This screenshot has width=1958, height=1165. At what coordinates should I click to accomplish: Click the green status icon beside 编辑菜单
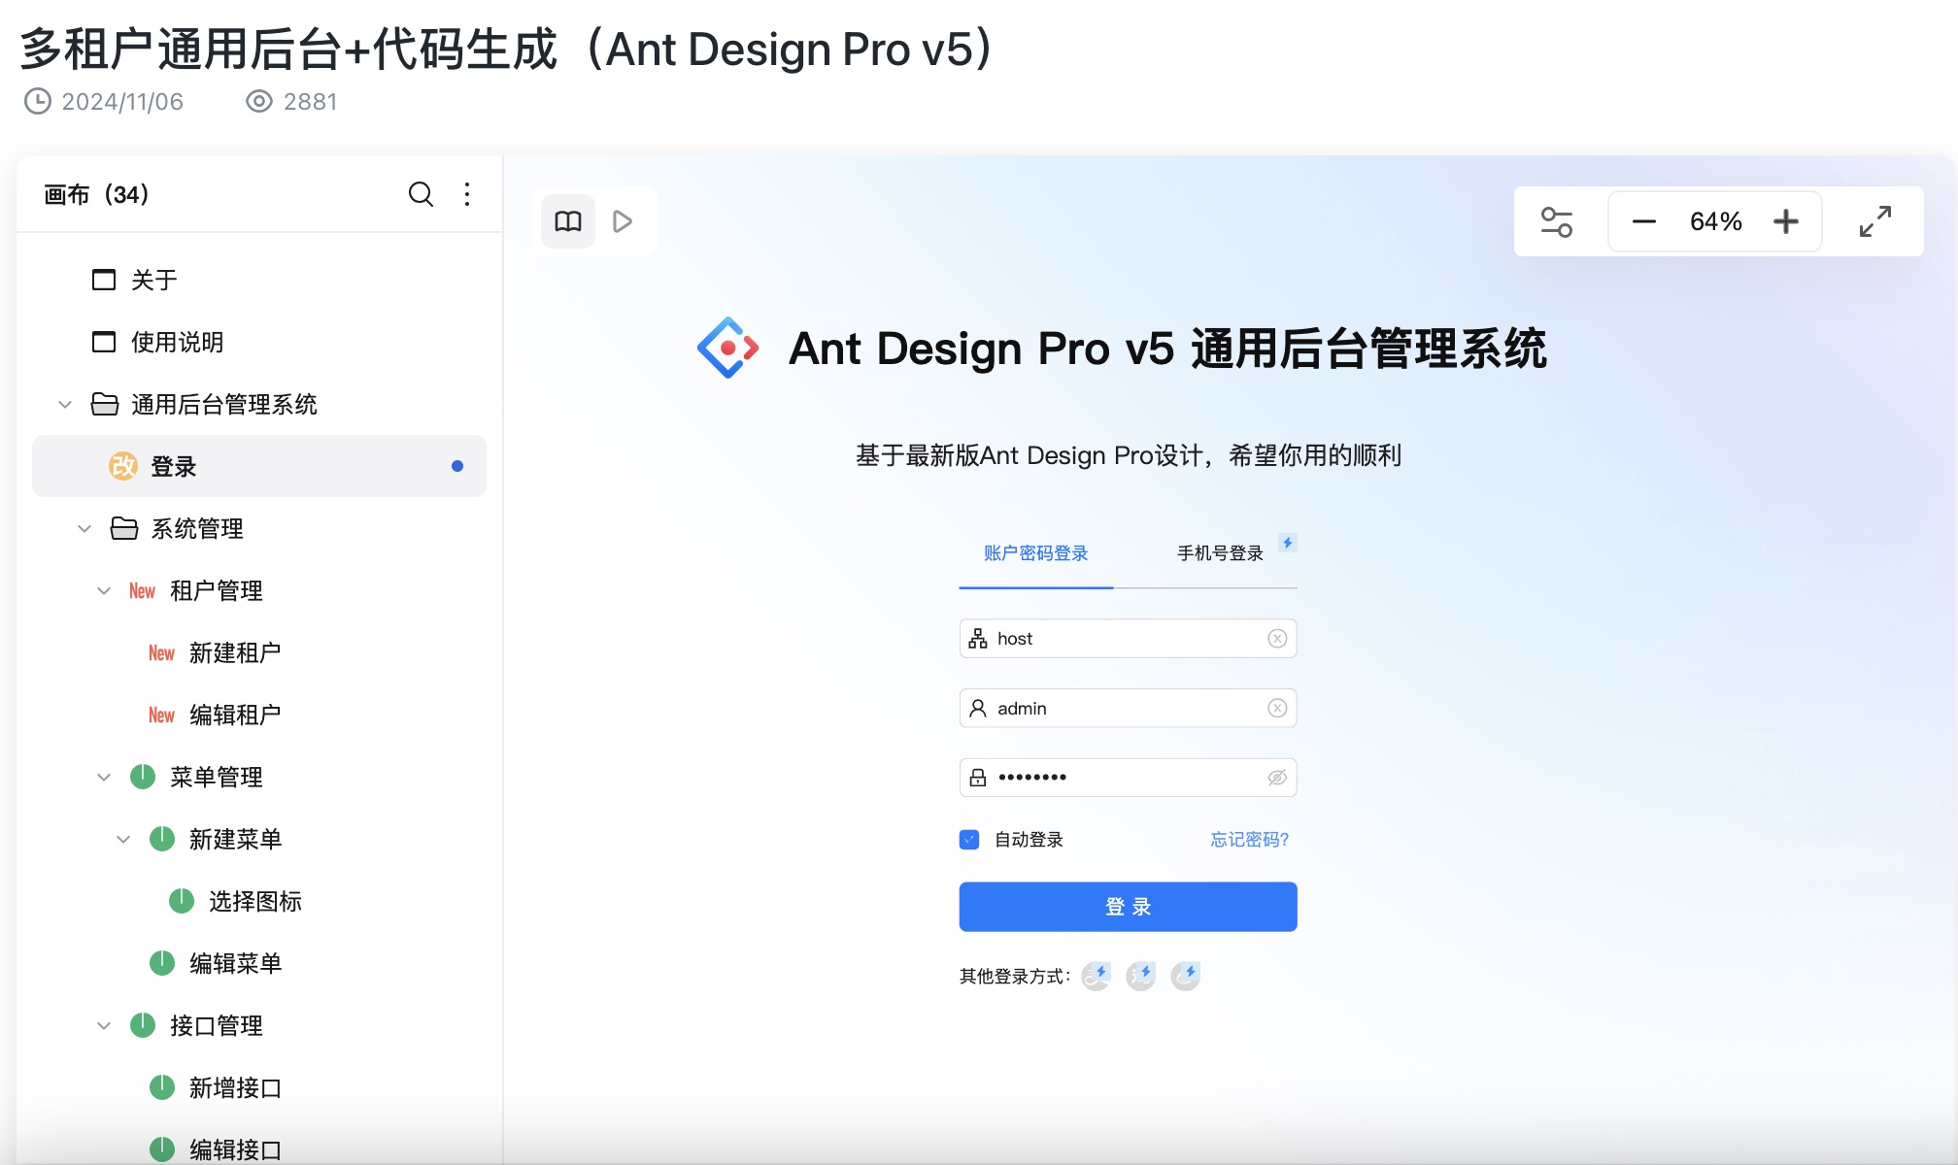tap(162, 963)
